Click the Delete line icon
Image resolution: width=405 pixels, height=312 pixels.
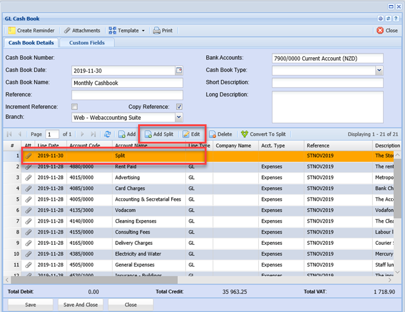pyautogui.click(x=220, y=134)
